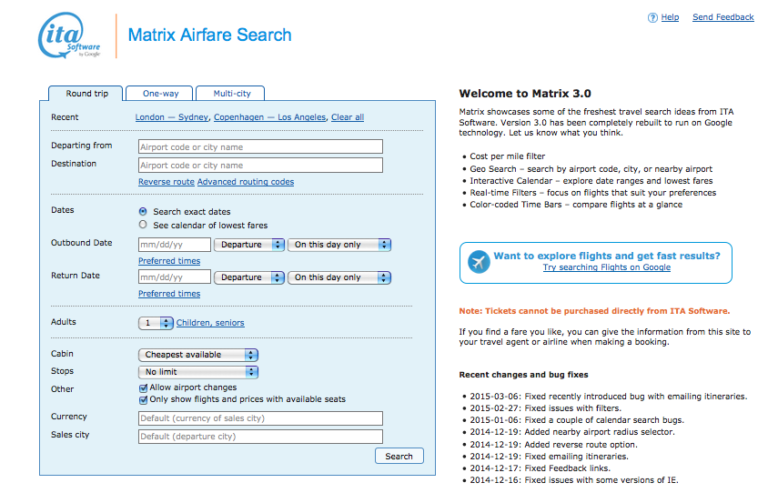Expand the Stops 'No limit' dropdown

[x=198, y=372]
